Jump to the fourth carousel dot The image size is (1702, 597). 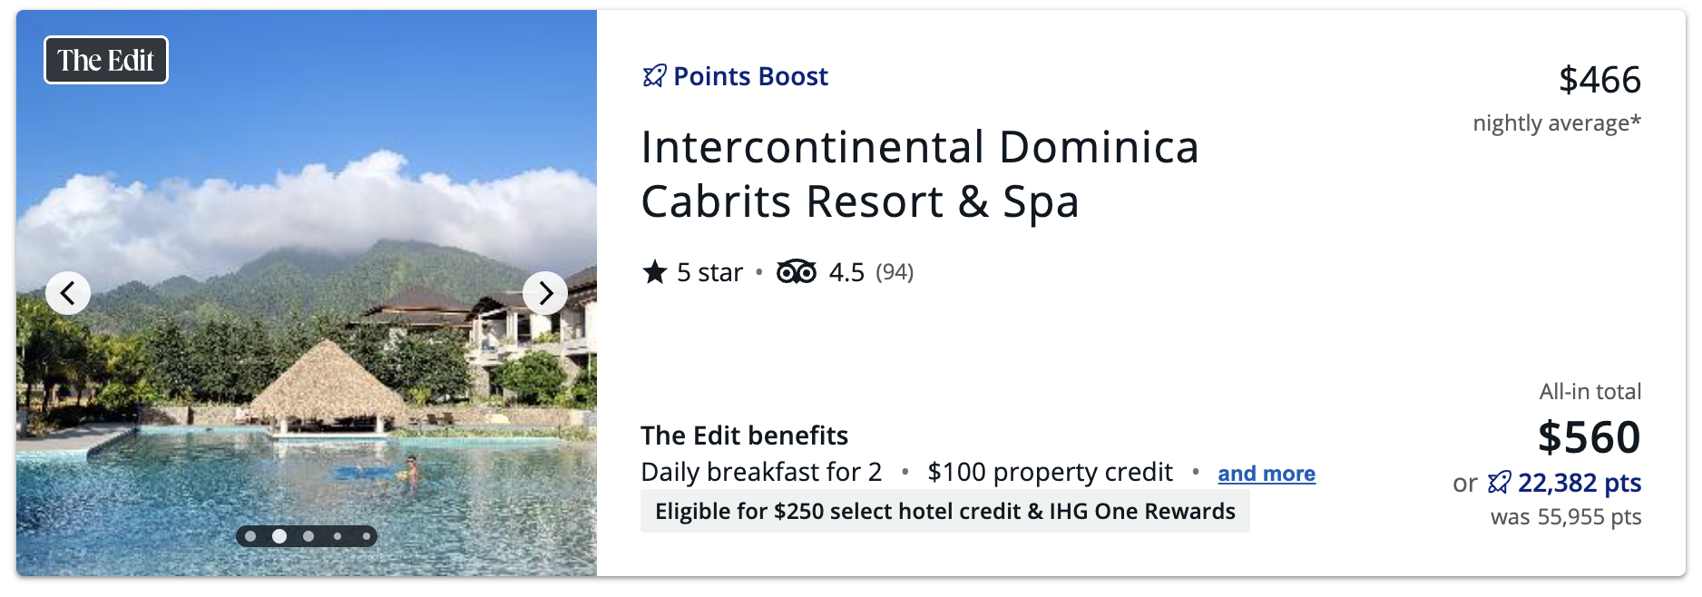pyautogui.click(x=337, y=536)
